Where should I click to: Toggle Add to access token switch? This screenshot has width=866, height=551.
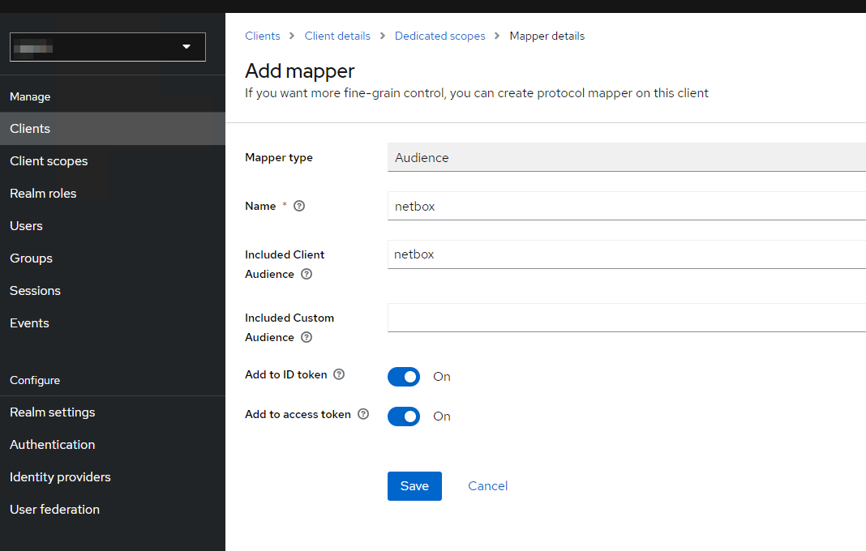click(x=404, y=416)
